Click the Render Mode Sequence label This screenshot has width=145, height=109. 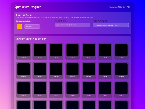click(100, 21)
